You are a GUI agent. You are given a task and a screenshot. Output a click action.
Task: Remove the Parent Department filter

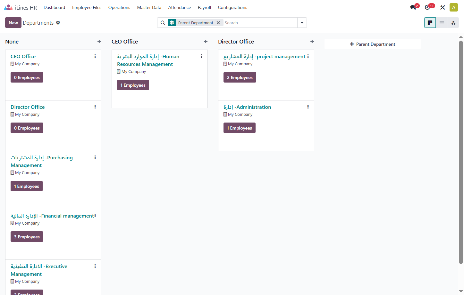click(218, 23)
